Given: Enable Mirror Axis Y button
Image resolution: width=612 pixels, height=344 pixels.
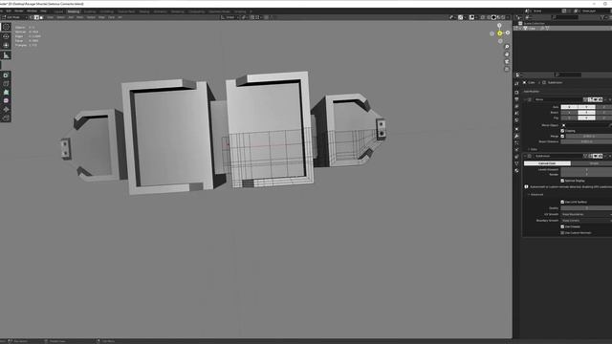Looking at the screenshot, I should [x=586, y=107].
